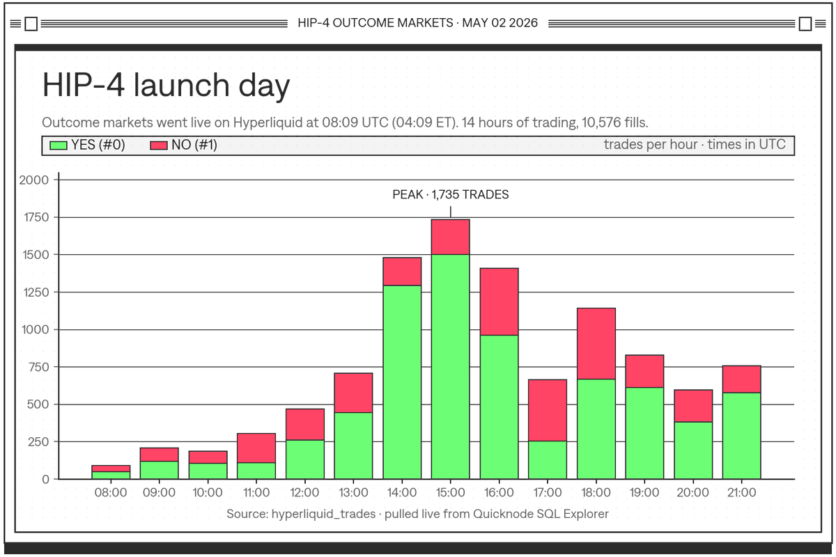Click the red NO (#1) legend swatch
Viewport: 836px width, 557px height.
tap(159, 145)
